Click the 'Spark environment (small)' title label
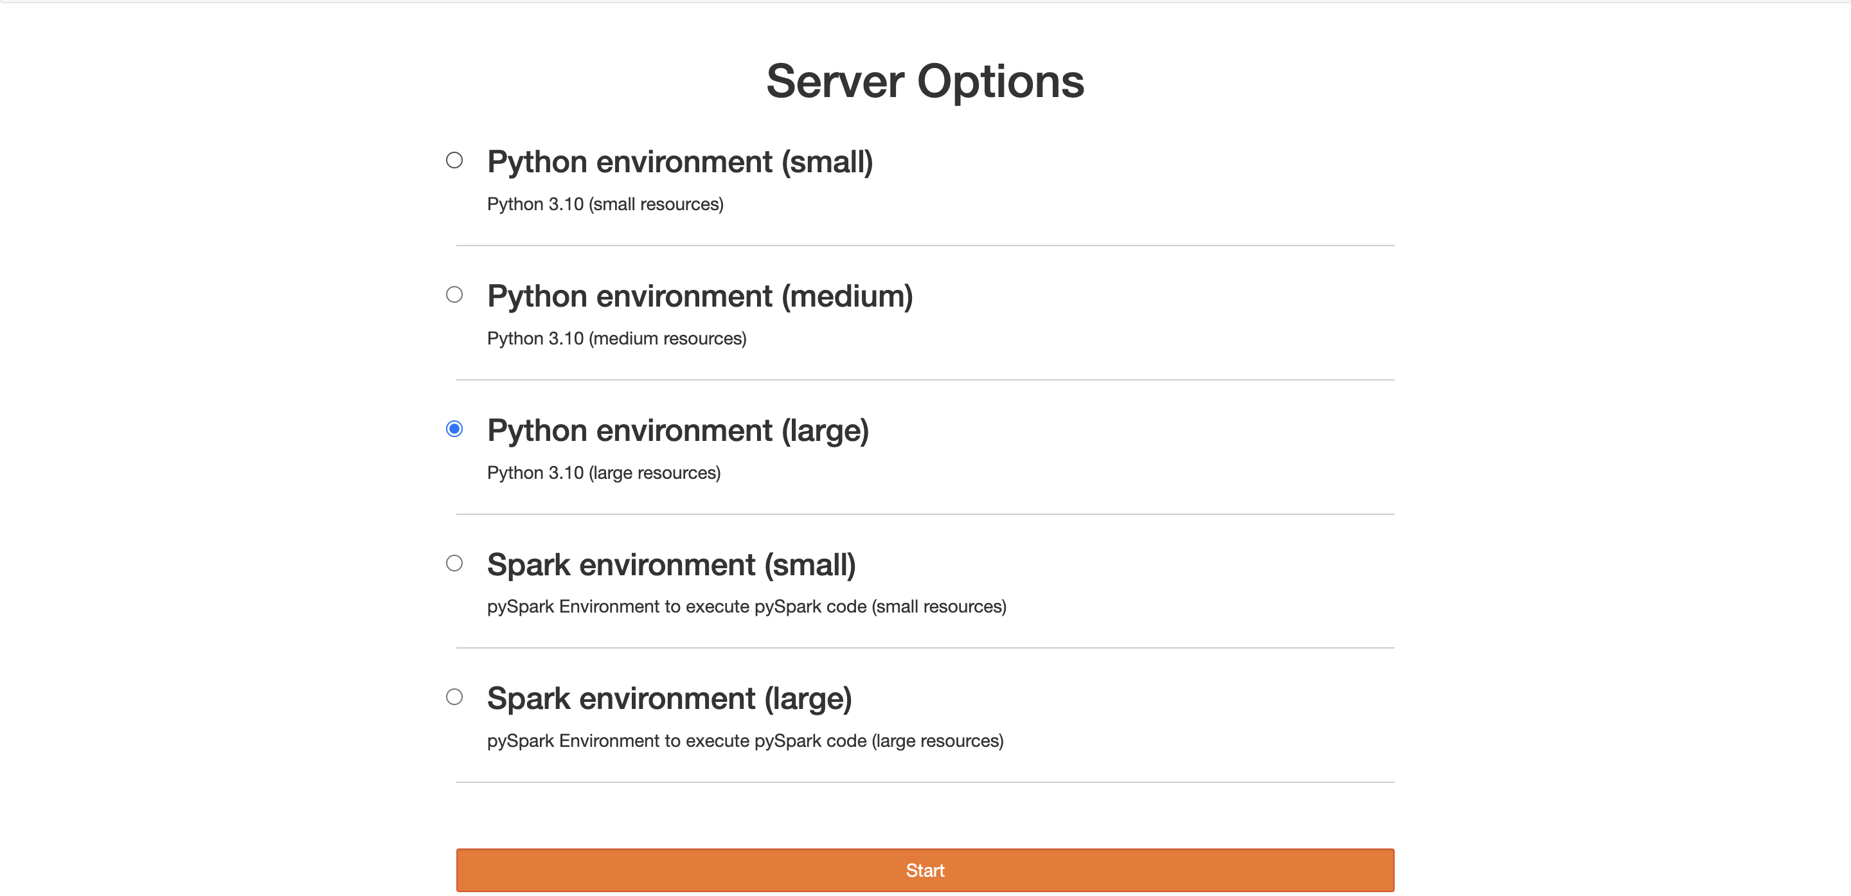The image size is (1851, 896). pos(671,565)
